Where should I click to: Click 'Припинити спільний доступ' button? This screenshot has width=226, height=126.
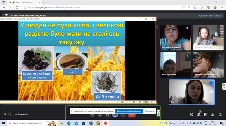pos(129,111)
